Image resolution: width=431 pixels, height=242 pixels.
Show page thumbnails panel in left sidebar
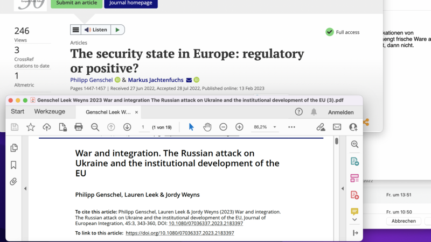(13, 148)
